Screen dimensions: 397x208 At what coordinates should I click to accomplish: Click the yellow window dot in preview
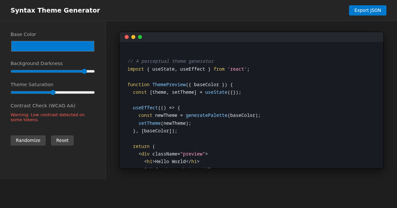tap(133, 37)
